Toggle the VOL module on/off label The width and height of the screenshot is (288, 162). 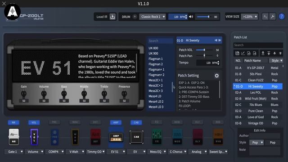click(x=34, y=122)
